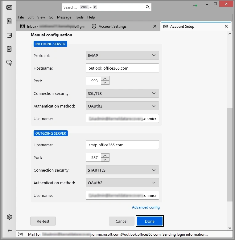Screen dimensions: 235x240
Task: Close the Account Settings tab
Action: coord(155,26)
